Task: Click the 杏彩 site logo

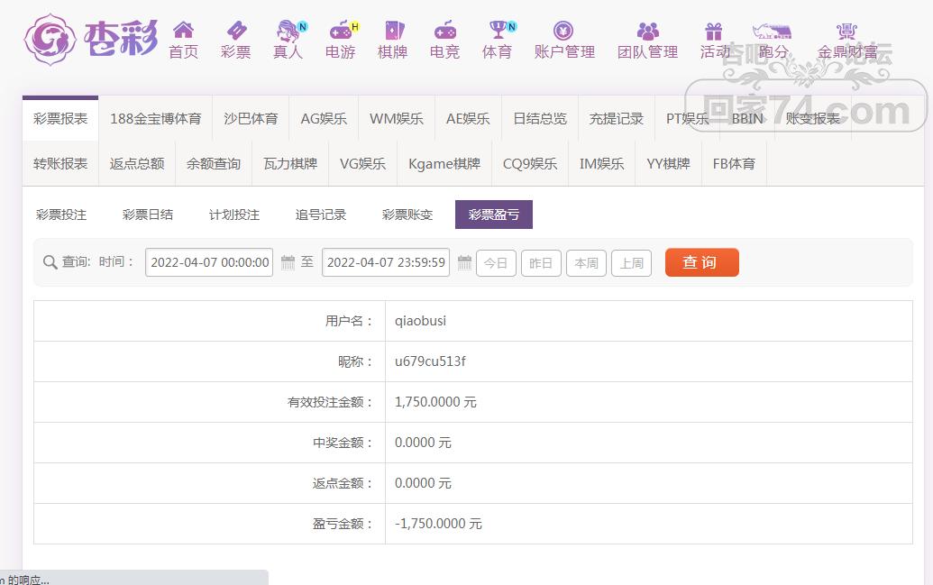Action: pyautogui.click(x=91, y=38)
